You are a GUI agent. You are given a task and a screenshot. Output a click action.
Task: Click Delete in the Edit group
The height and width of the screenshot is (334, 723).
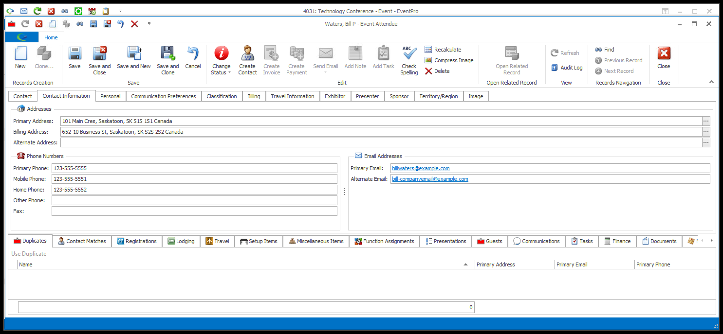click(437, 71)
